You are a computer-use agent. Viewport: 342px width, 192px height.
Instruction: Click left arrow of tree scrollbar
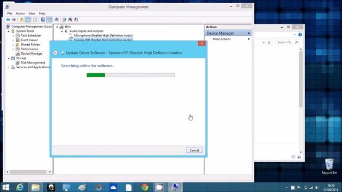(7, 172)
